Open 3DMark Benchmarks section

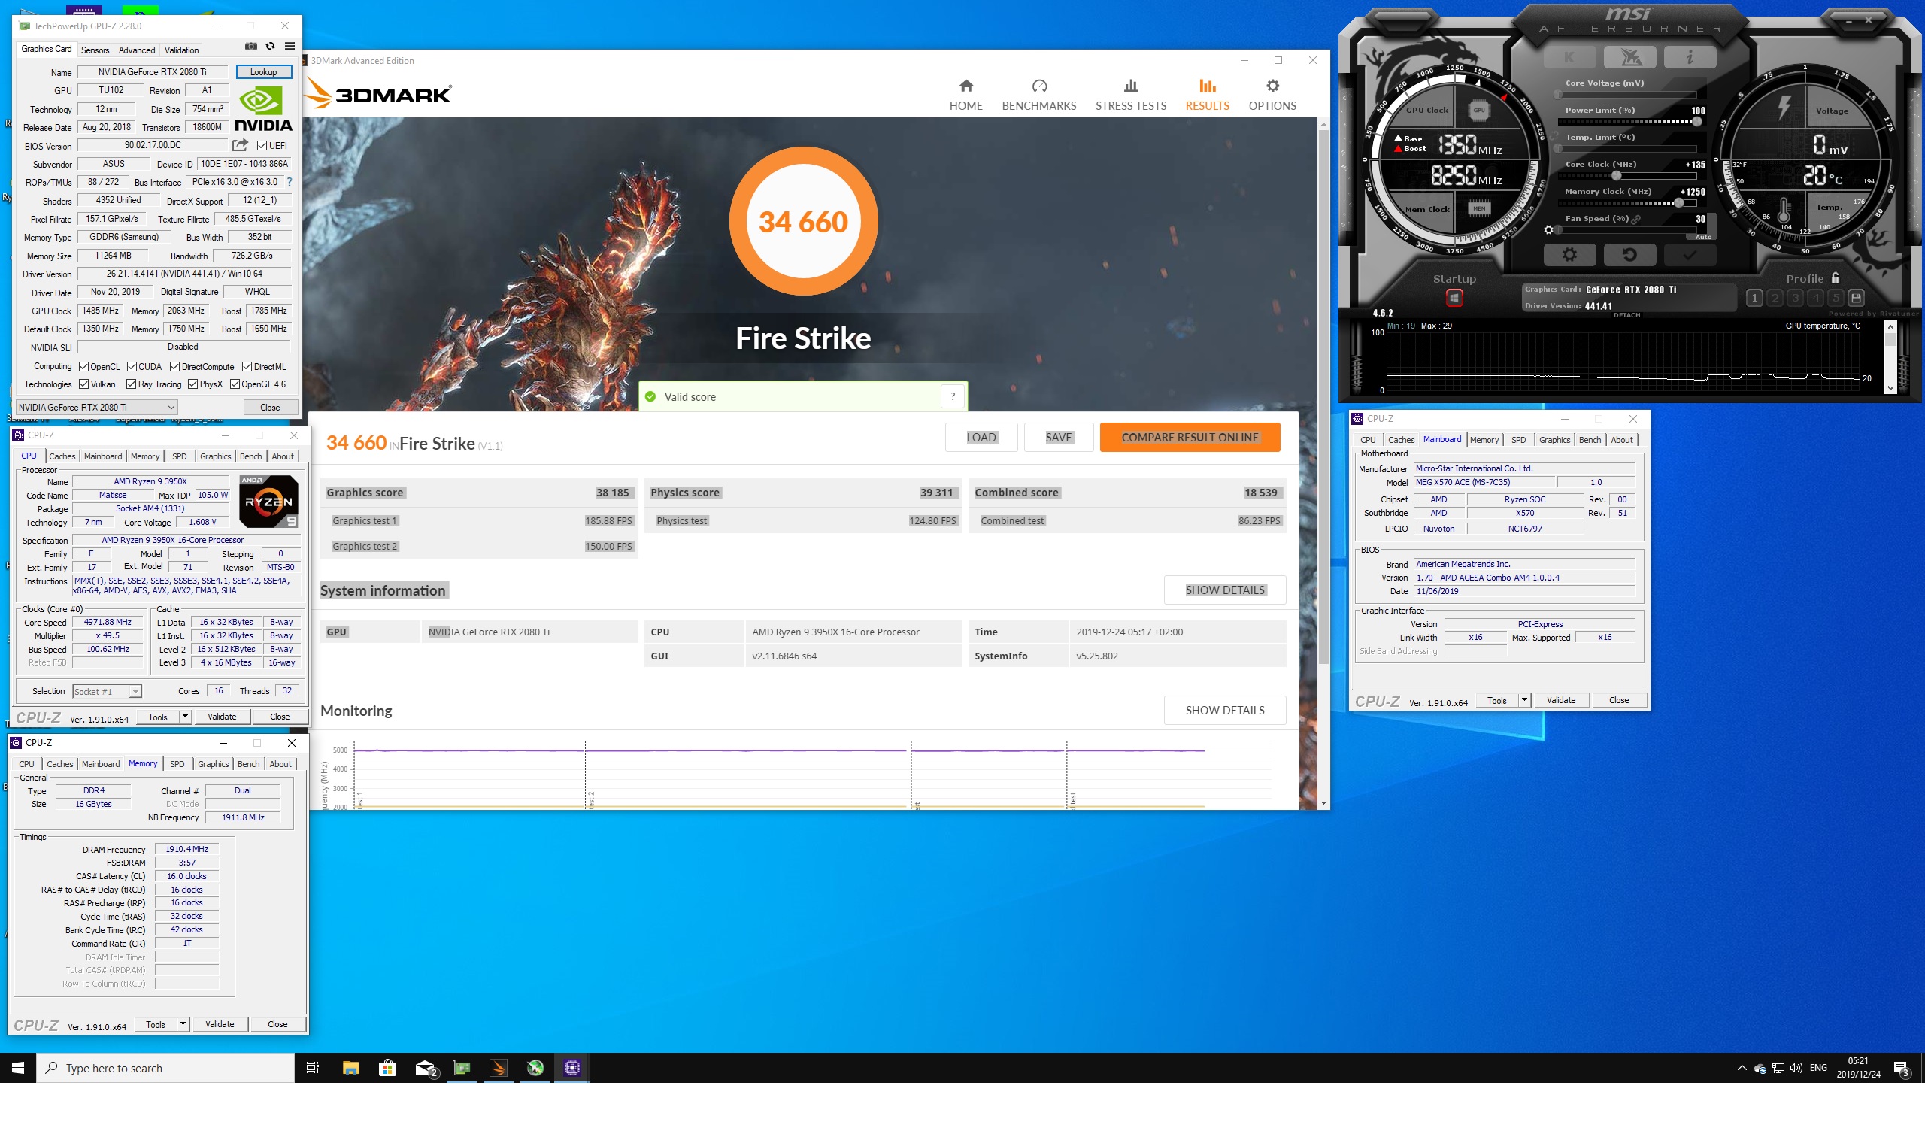[x=1038, y=95]
